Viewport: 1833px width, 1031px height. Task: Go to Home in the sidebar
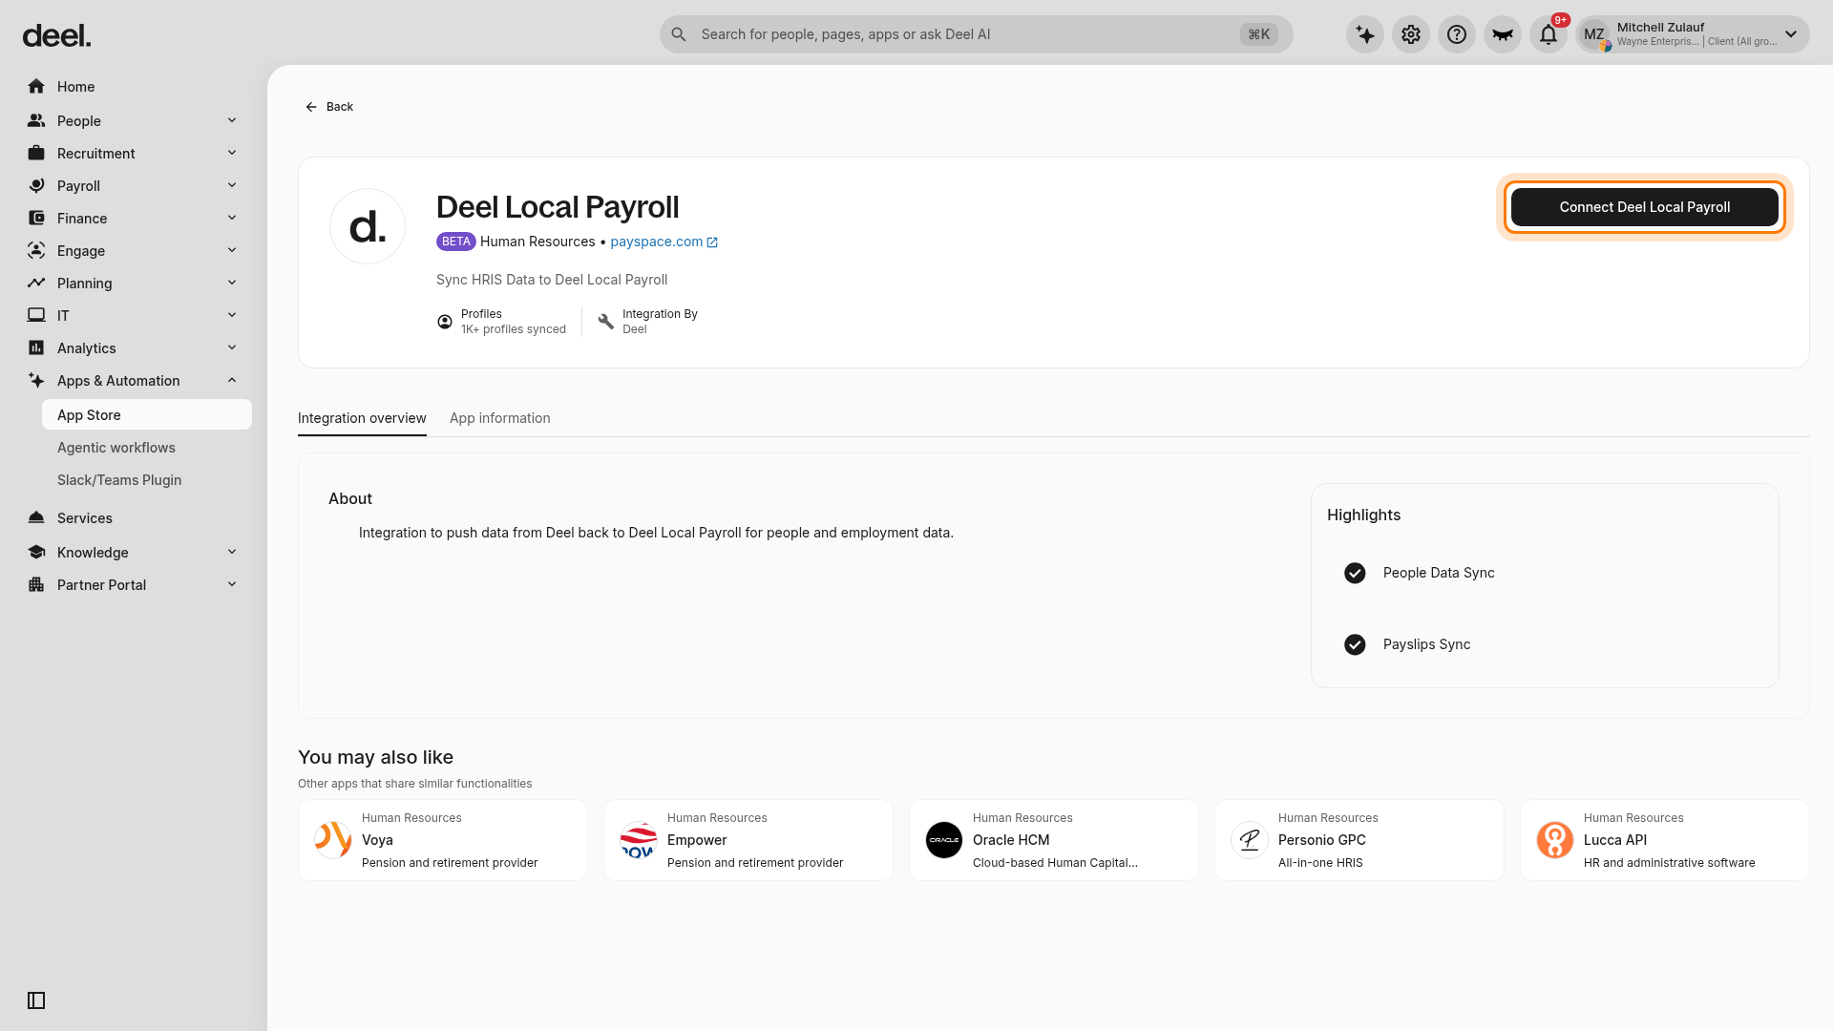tap(134, 87)
